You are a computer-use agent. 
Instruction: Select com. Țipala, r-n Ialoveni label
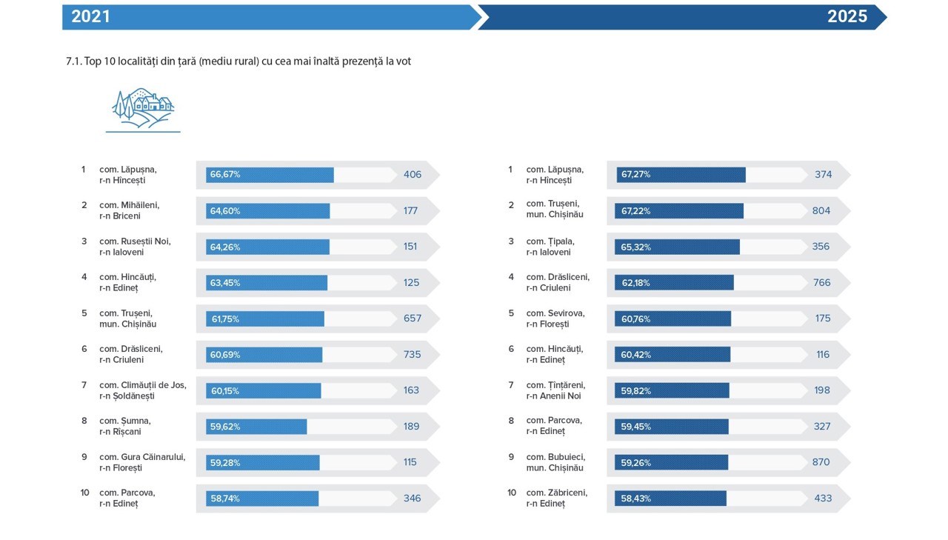click(550, 247)
